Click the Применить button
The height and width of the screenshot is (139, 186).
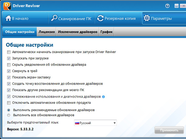coord(169,130)
